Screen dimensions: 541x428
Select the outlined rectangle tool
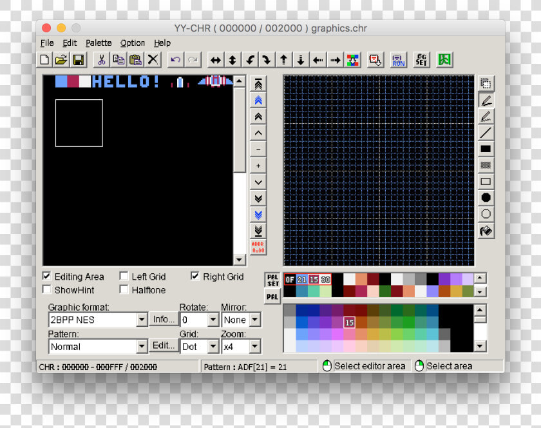point(486,181)
